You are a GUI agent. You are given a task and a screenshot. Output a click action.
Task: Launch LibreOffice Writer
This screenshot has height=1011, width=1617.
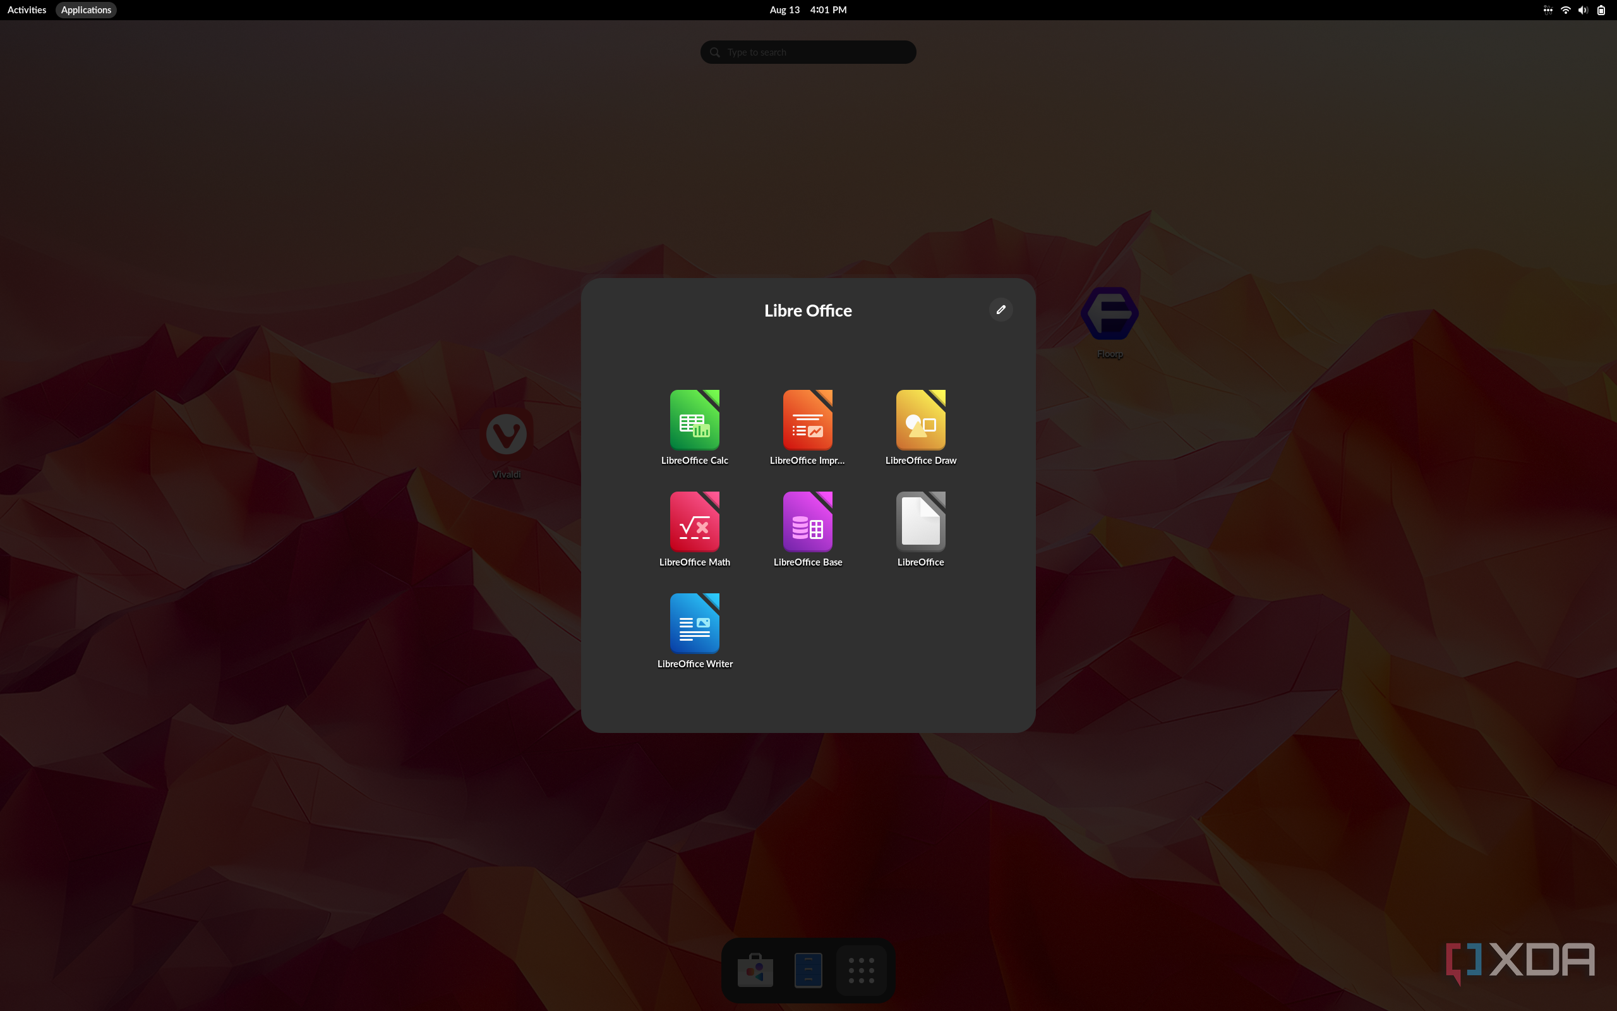pos(694,631)
